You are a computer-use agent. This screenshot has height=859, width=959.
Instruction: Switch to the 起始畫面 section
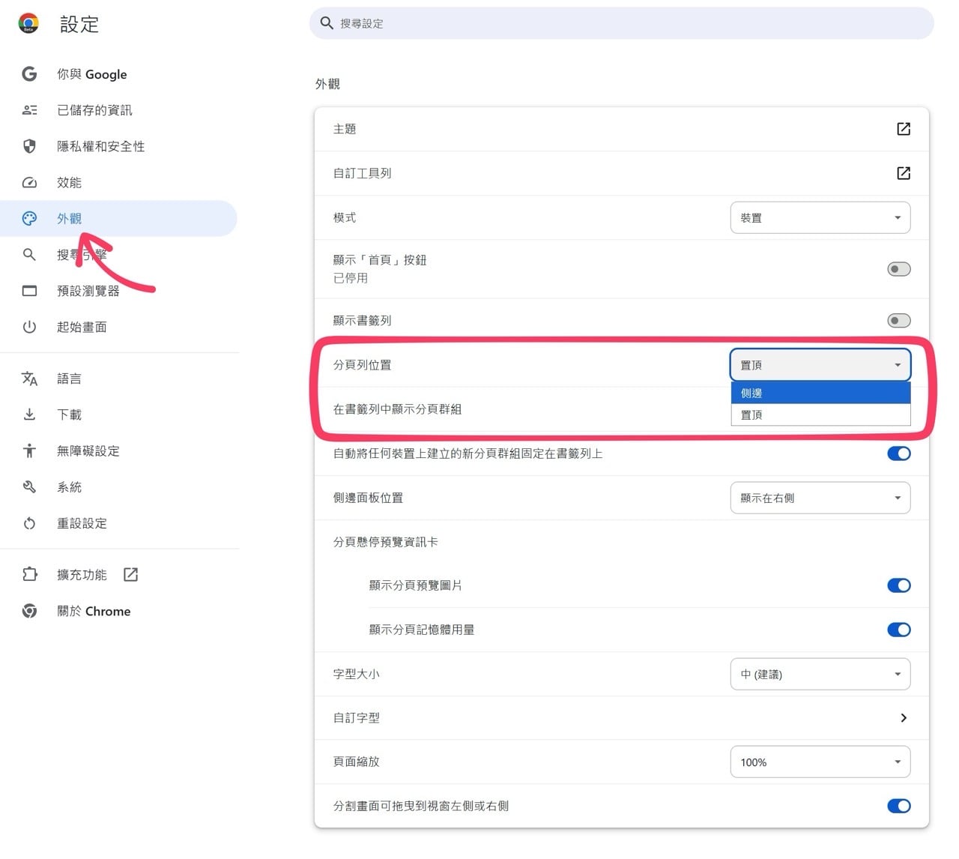82,327
